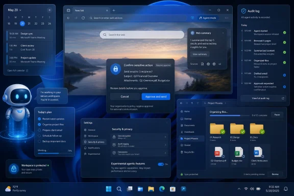294x196 pixels.
Task: Select the New tab browser tab
Action: click(91, 11)
